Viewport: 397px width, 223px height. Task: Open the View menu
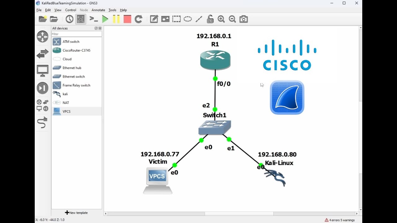click(x=58, y=10)
